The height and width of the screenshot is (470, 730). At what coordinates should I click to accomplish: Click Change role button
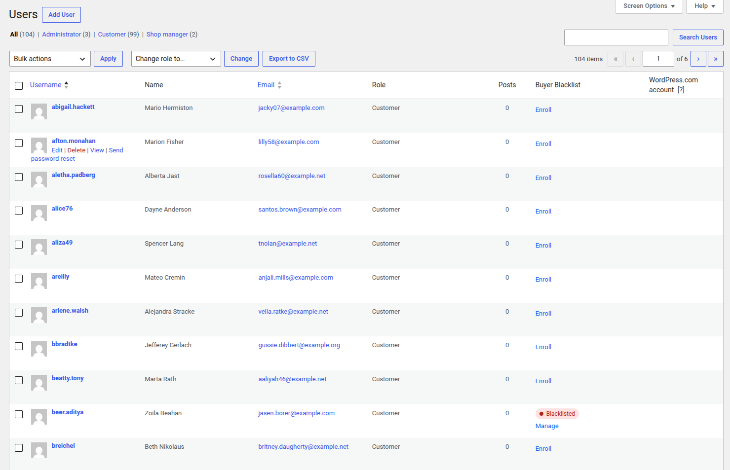click(x=241, y=59)
